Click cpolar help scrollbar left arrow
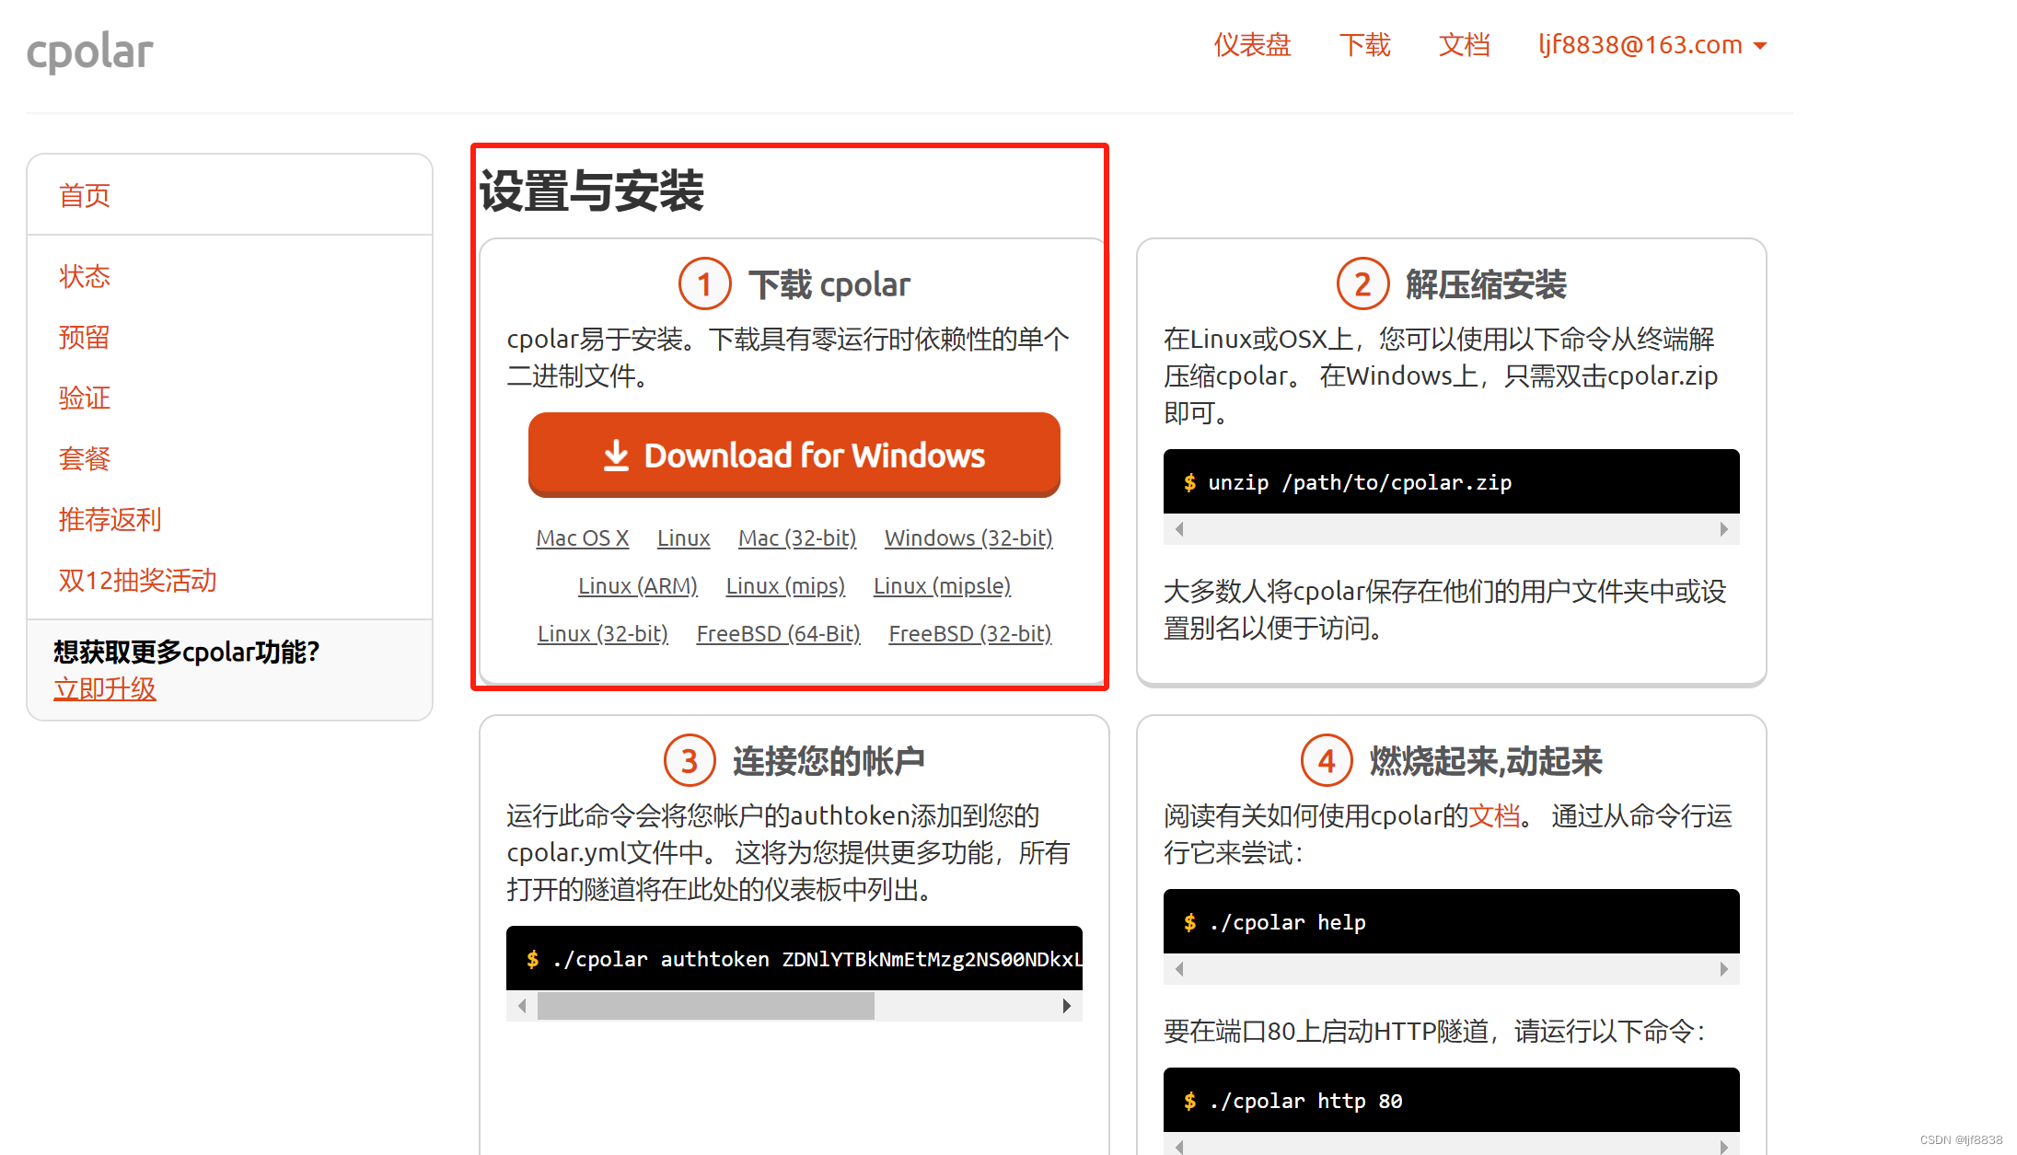The image size is (2017, 1155). click(x=1179, y=968)
